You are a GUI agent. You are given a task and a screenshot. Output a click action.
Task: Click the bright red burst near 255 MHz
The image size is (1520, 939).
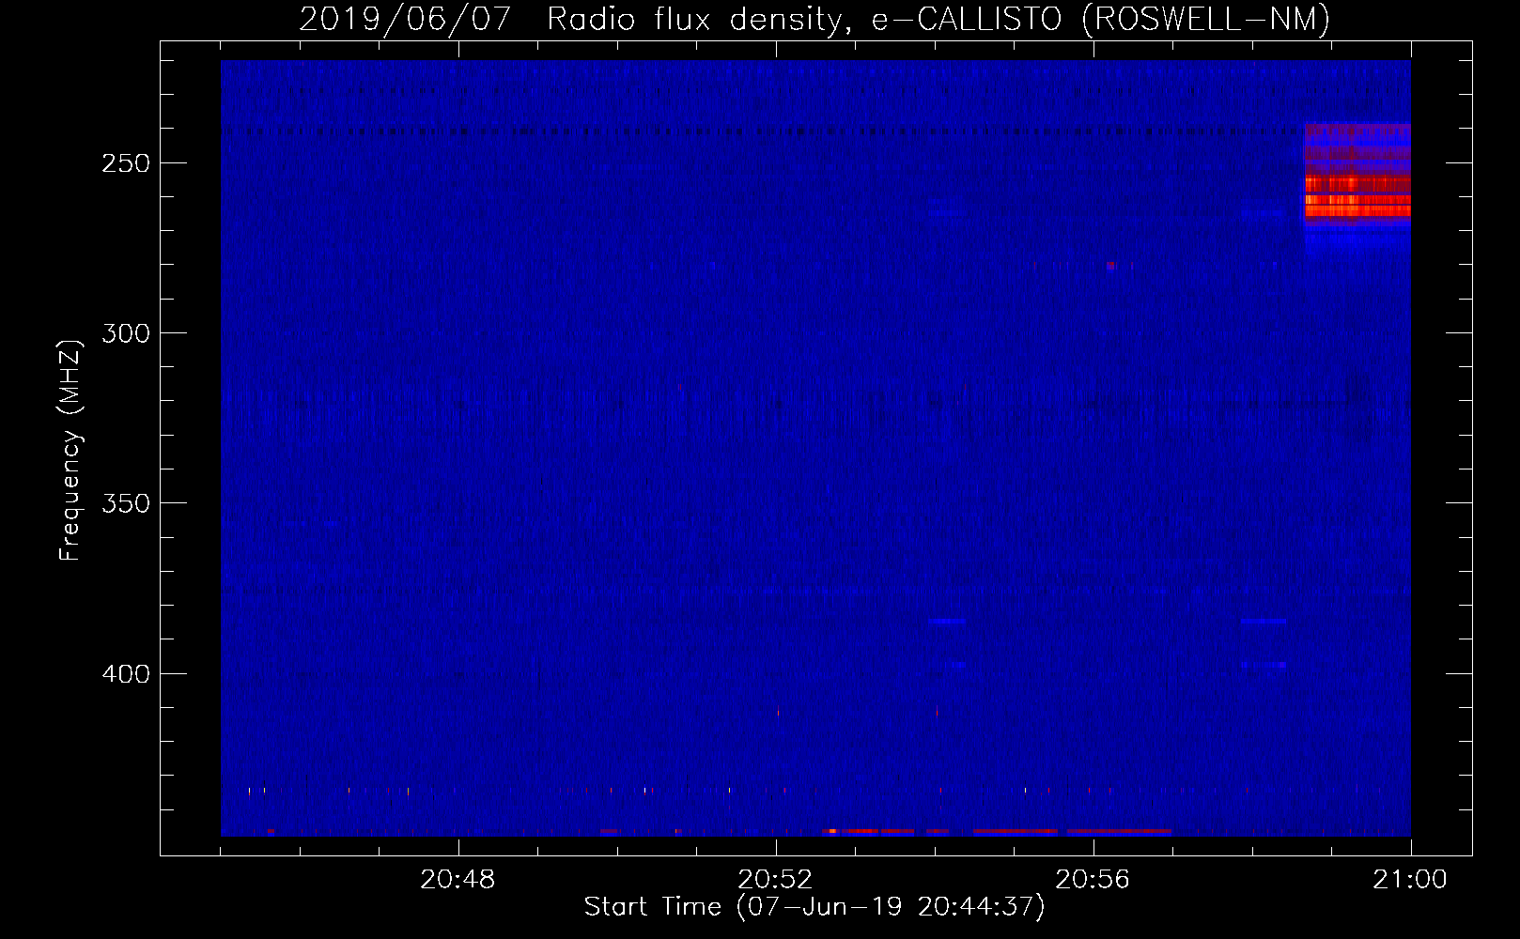[x=1357, y=195]
